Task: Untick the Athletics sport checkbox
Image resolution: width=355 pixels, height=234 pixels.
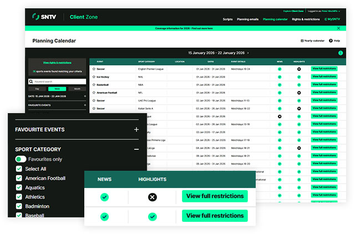Action: pyautogui.click(x=19, y=197)
